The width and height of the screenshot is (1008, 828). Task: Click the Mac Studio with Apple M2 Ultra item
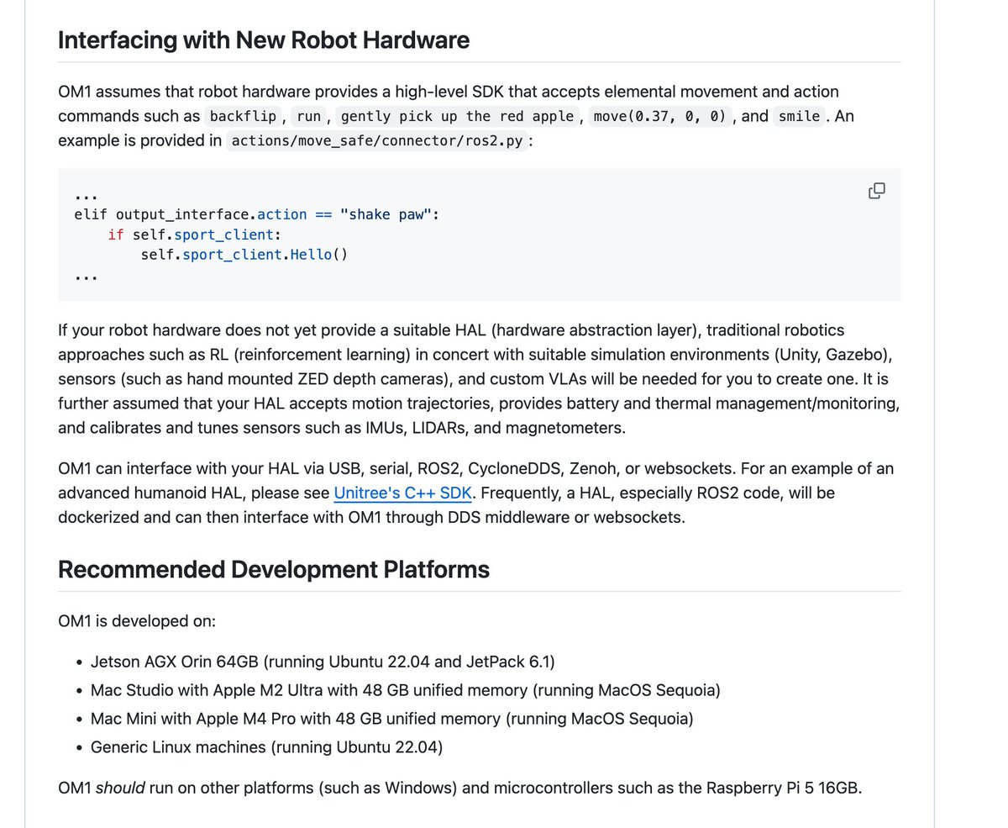[406, 691]
